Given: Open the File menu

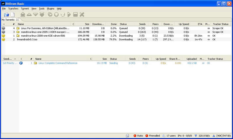Looking at the screenshot, I should tap(4, 9).
